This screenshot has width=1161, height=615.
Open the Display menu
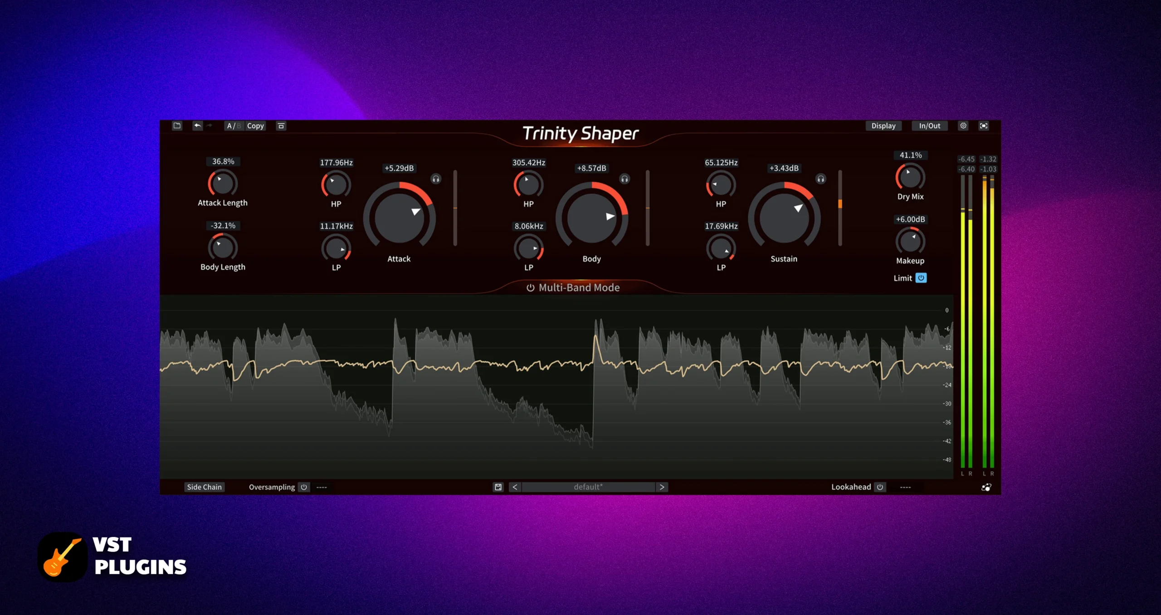(x=883, y=126)
